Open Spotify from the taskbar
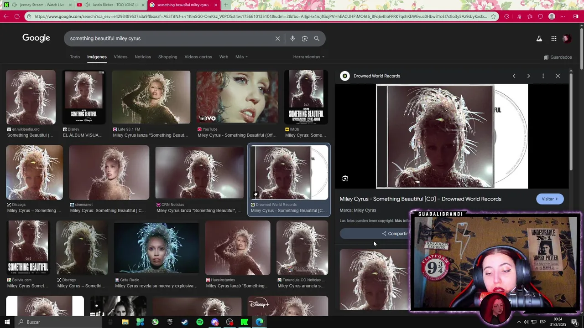 [200, 322]
